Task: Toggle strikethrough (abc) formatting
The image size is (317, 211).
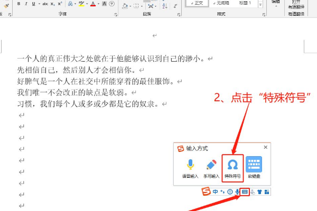Action: (x=45, y=4)
